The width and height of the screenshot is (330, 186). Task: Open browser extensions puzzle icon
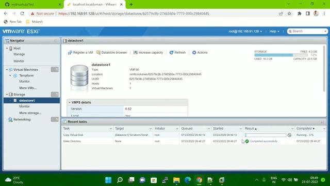tap(299, 13)
